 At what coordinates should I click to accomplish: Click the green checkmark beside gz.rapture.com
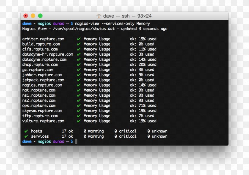[79, 70]
